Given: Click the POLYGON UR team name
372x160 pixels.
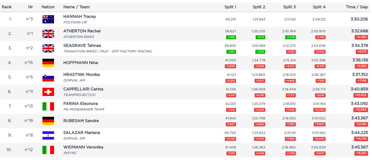Looking at the screenshot, I should click(75, 22).
